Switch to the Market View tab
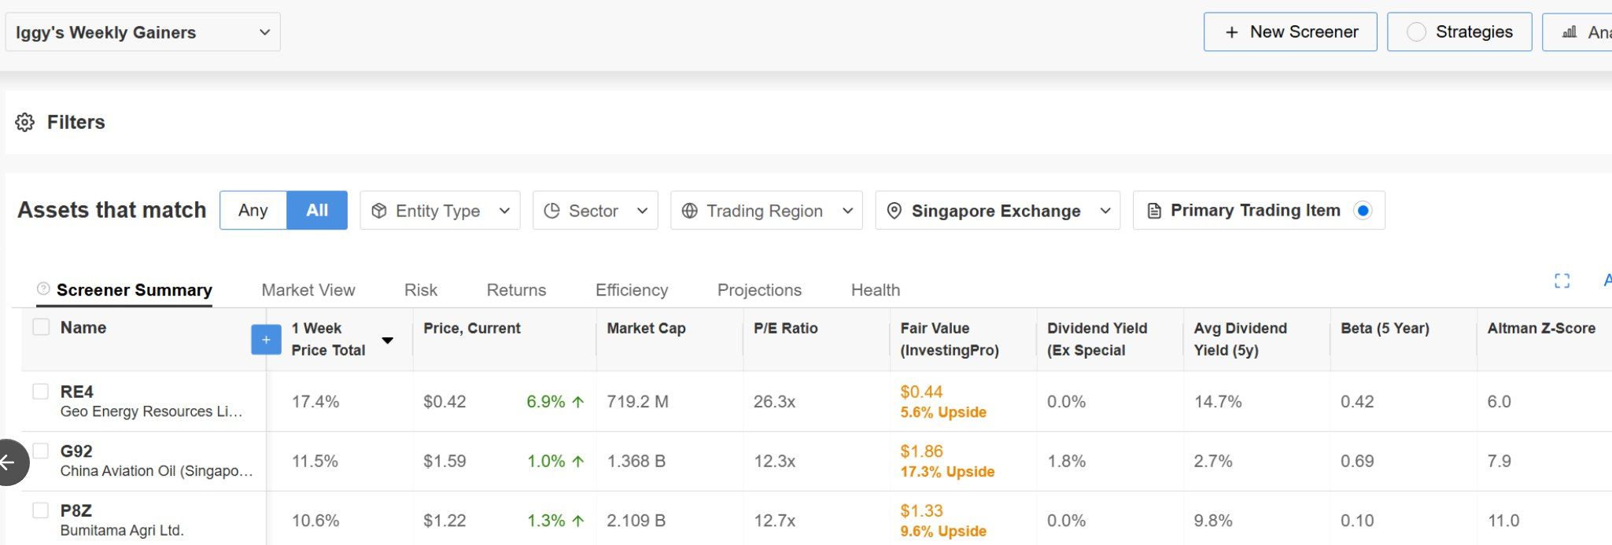This screenshot has height=545, width=1612. tap(308, 290)
